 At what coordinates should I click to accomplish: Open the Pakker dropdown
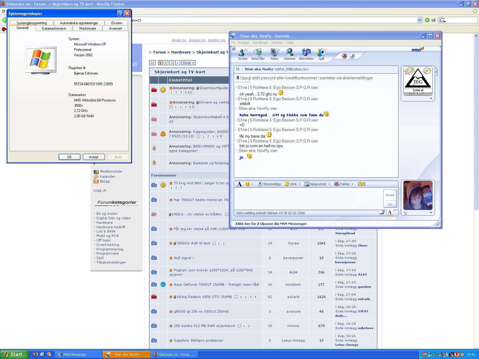352,184
